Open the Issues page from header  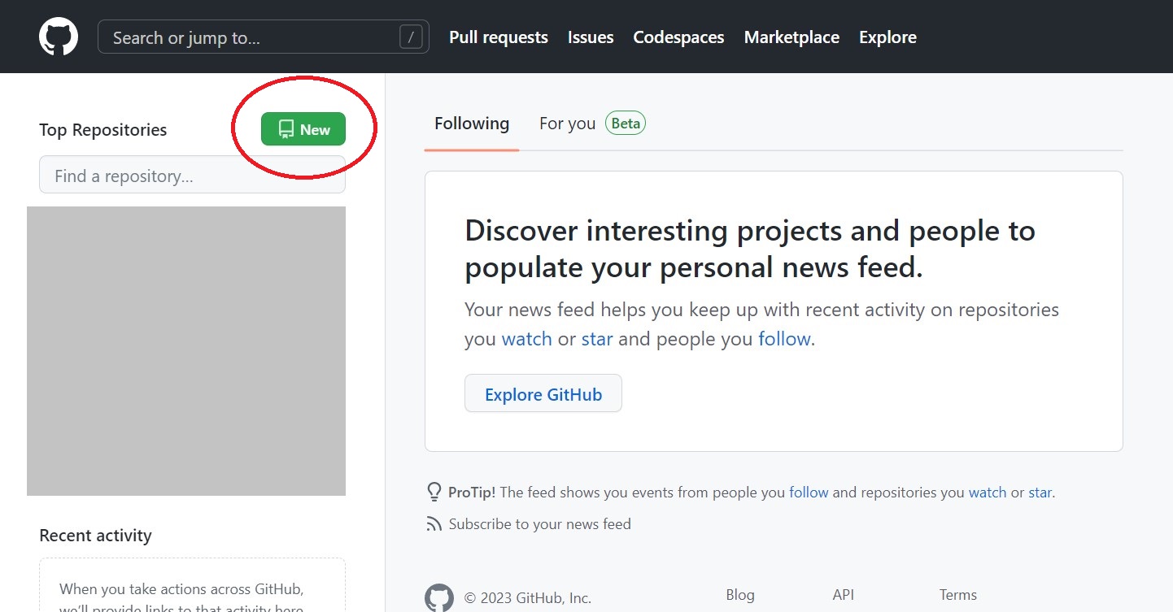(x=591, y=37)
